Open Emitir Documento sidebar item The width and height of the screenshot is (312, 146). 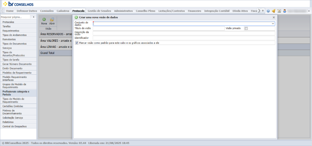[18, 68]
